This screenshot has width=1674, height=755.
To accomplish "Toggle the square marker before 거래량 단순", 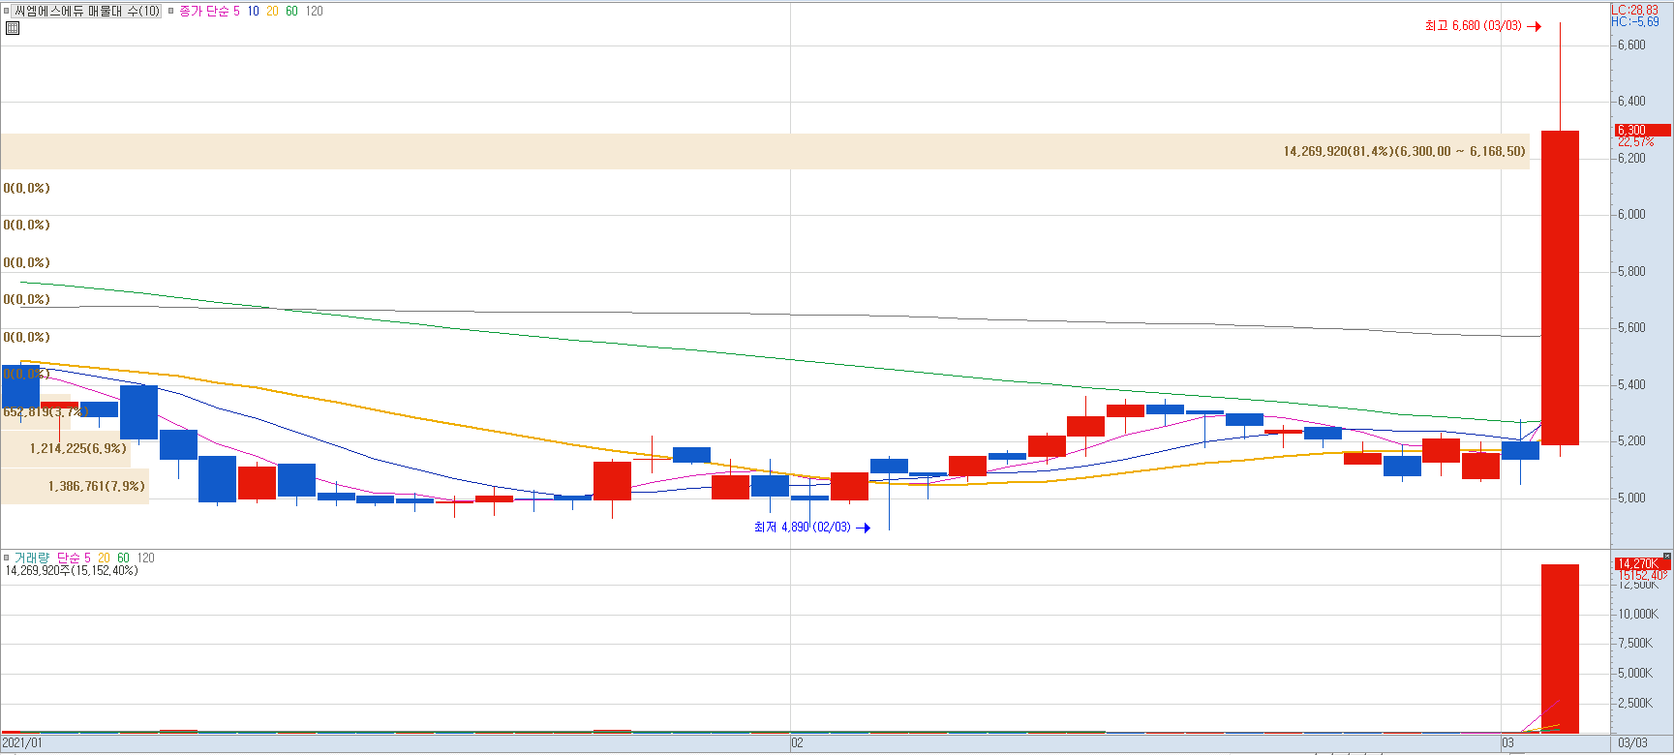I will click(x=6, y=558).
